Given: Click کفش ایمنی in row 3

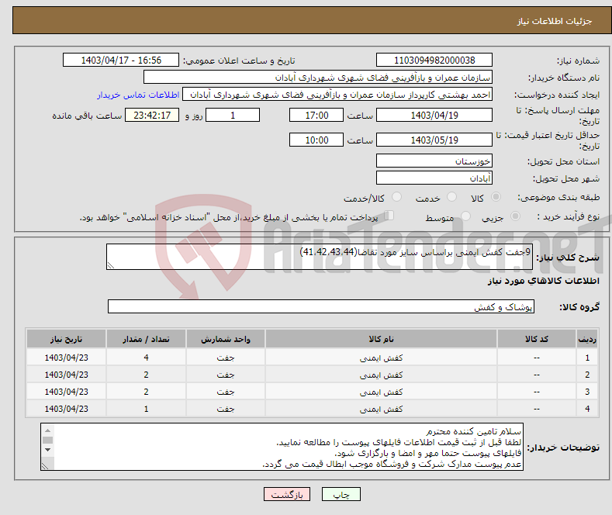Looking at the screenshot, I should (x=381, y=392).
